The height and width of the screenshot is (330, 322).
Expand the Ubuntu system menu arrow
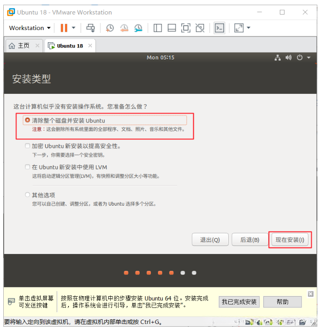pos(308,57)
